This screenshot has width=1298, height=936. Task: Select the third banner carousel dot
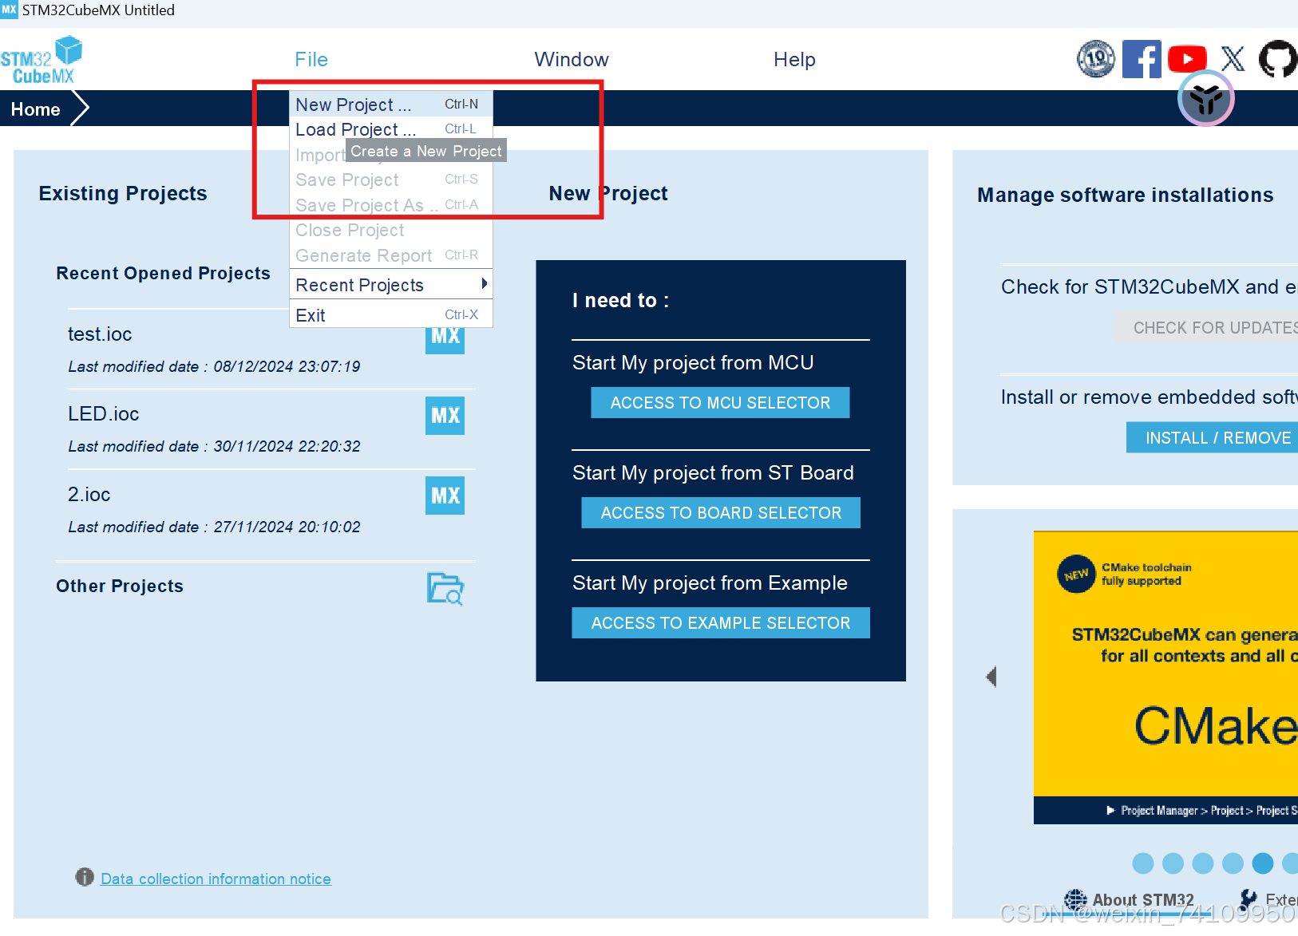pyautogui.click(x=1203, y=863)
